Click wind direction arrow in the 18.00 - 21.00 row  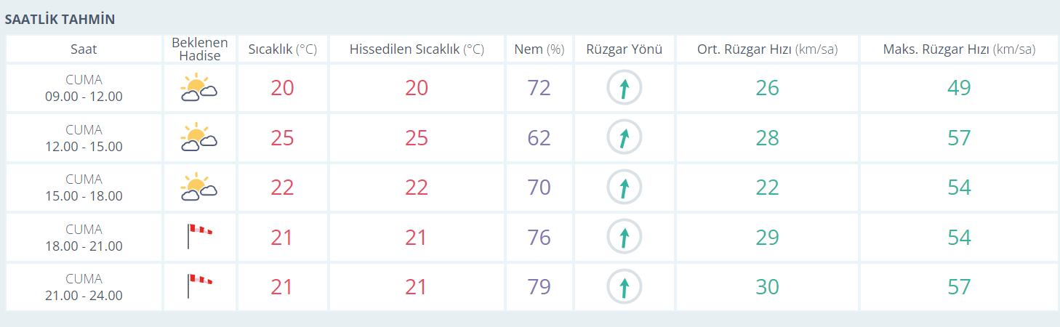tap(625, 237)
